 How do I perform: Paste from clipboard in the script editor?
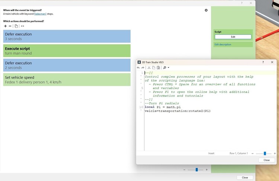click(158, 68)
